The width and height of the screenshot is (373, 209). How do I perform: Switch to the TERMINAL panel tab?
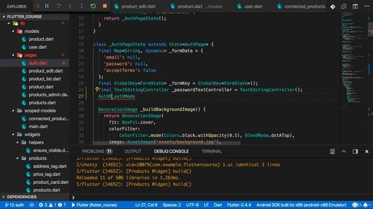point(212,151)
